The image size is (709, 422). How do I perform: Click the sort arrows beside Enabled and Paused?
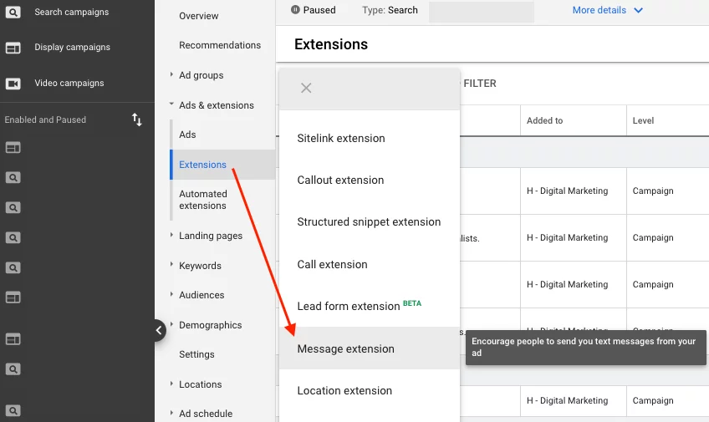tap(137, 119)
